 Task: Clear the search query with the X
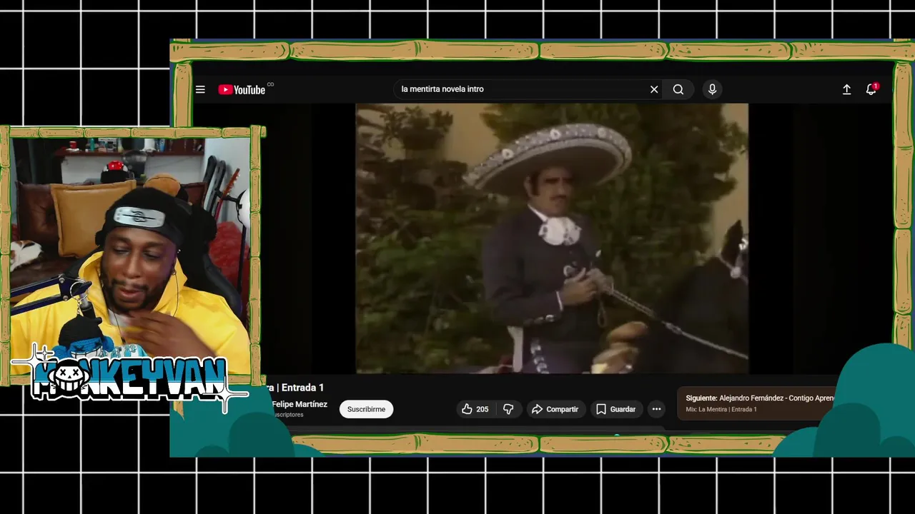coord(654,89)
